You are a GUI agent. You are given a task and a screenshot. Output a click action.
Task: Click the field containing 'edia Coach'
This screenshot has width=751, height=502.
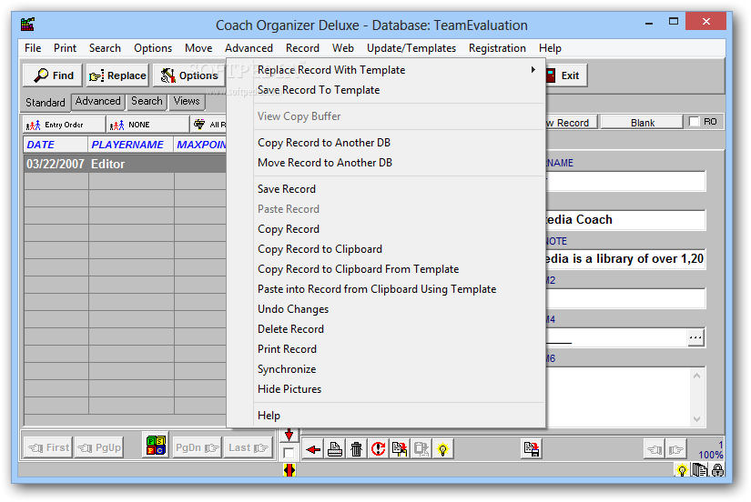[625, 220]
